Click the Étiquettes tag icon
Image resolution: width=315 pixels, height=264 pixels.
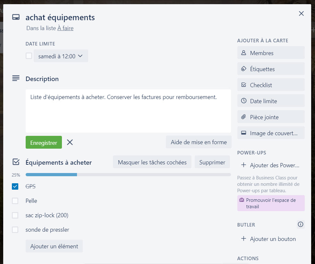(x=244, y=69)
